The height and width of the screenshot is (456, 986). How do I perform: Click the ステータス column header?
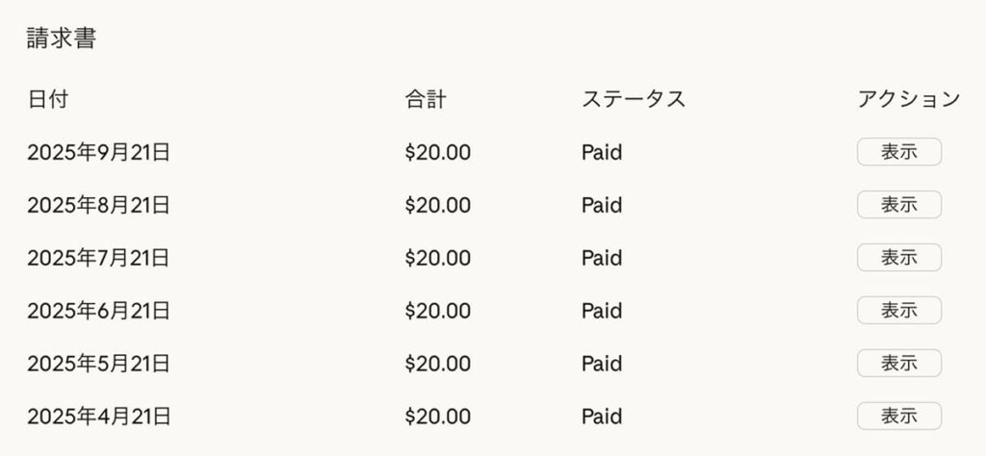point(634,99)
